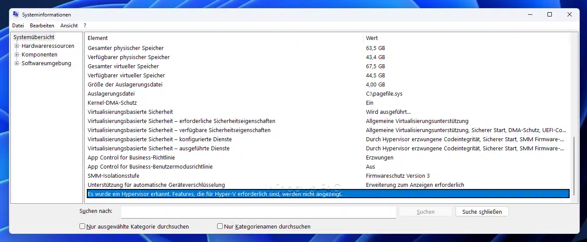Expand the Softwareumgebung tree node
Viewport: 587px width, 242px height.
(17, 63)
